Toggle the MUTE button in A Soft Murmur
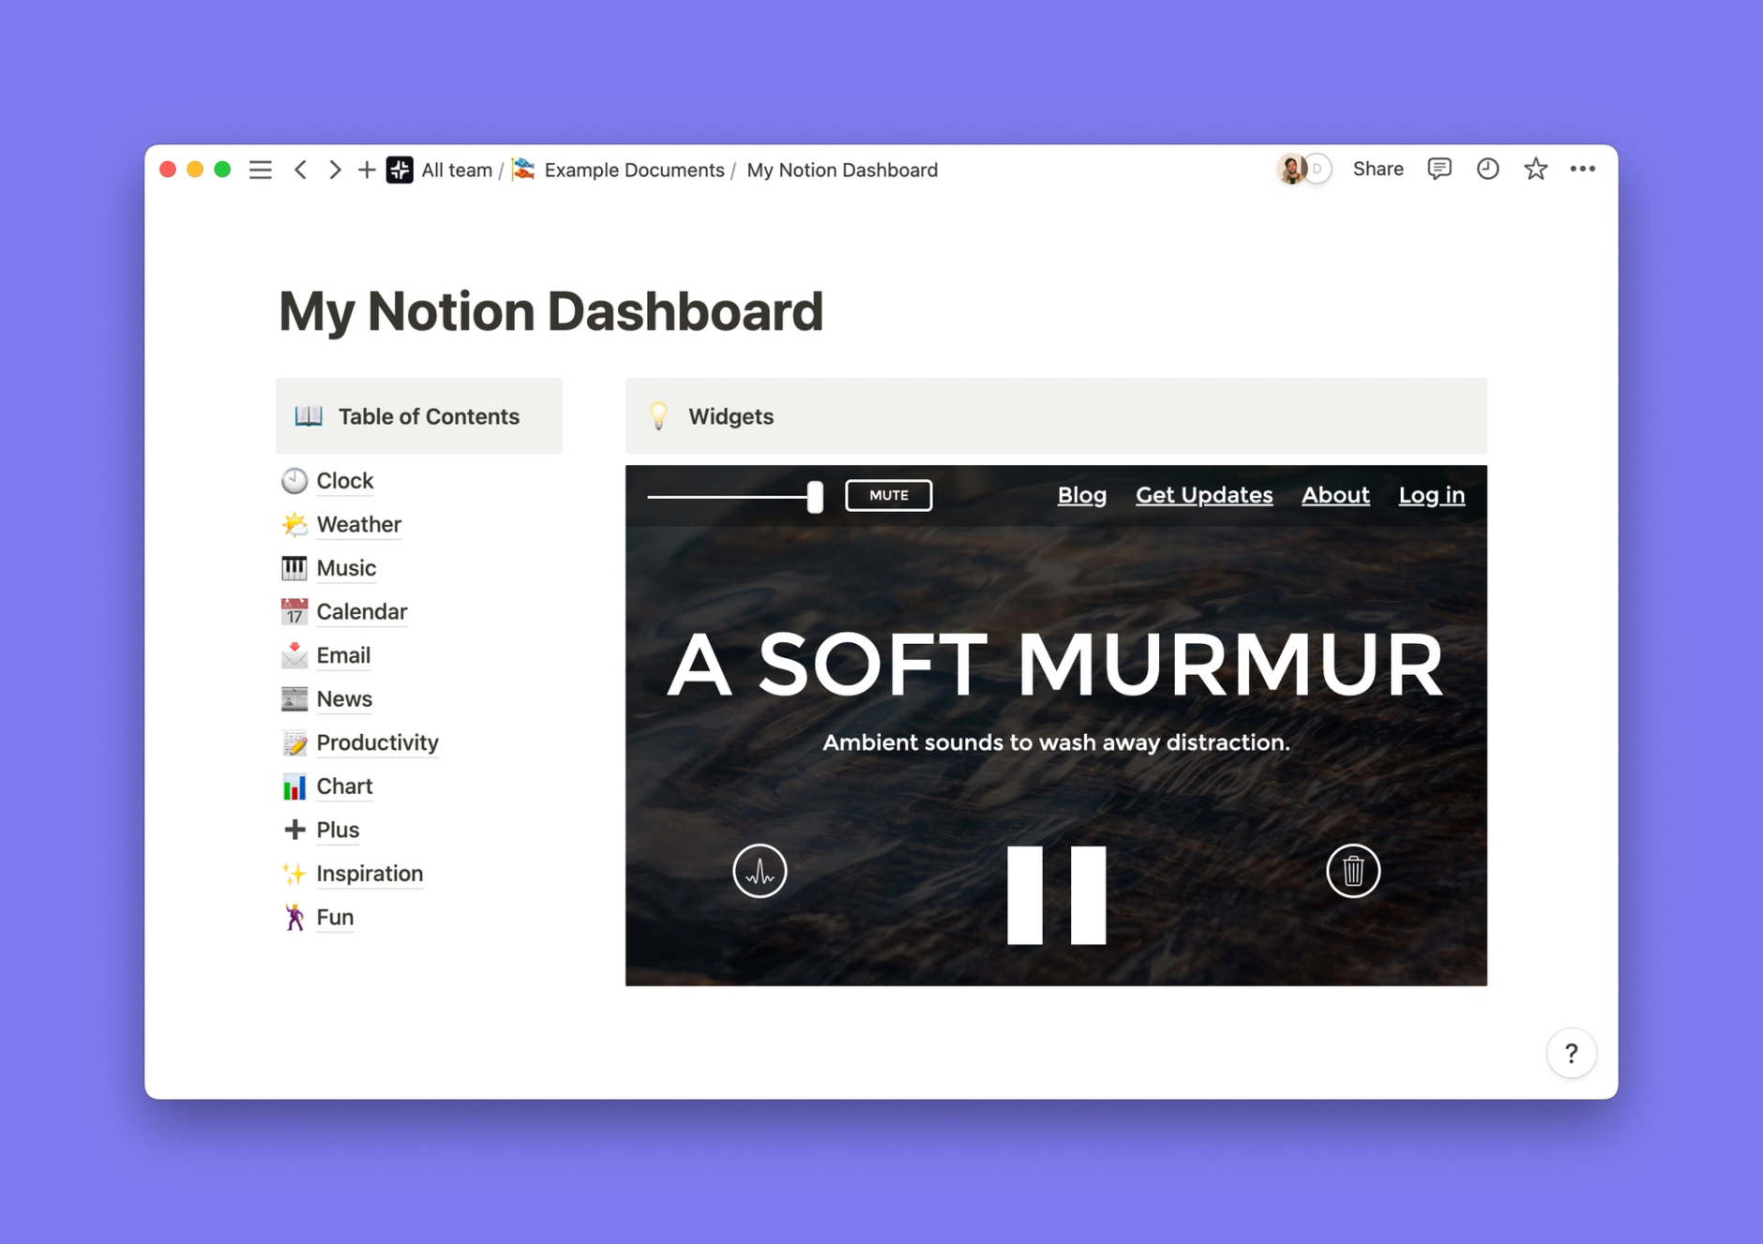The width and height of the screenshot is (1763, 1244). point(889,495)
